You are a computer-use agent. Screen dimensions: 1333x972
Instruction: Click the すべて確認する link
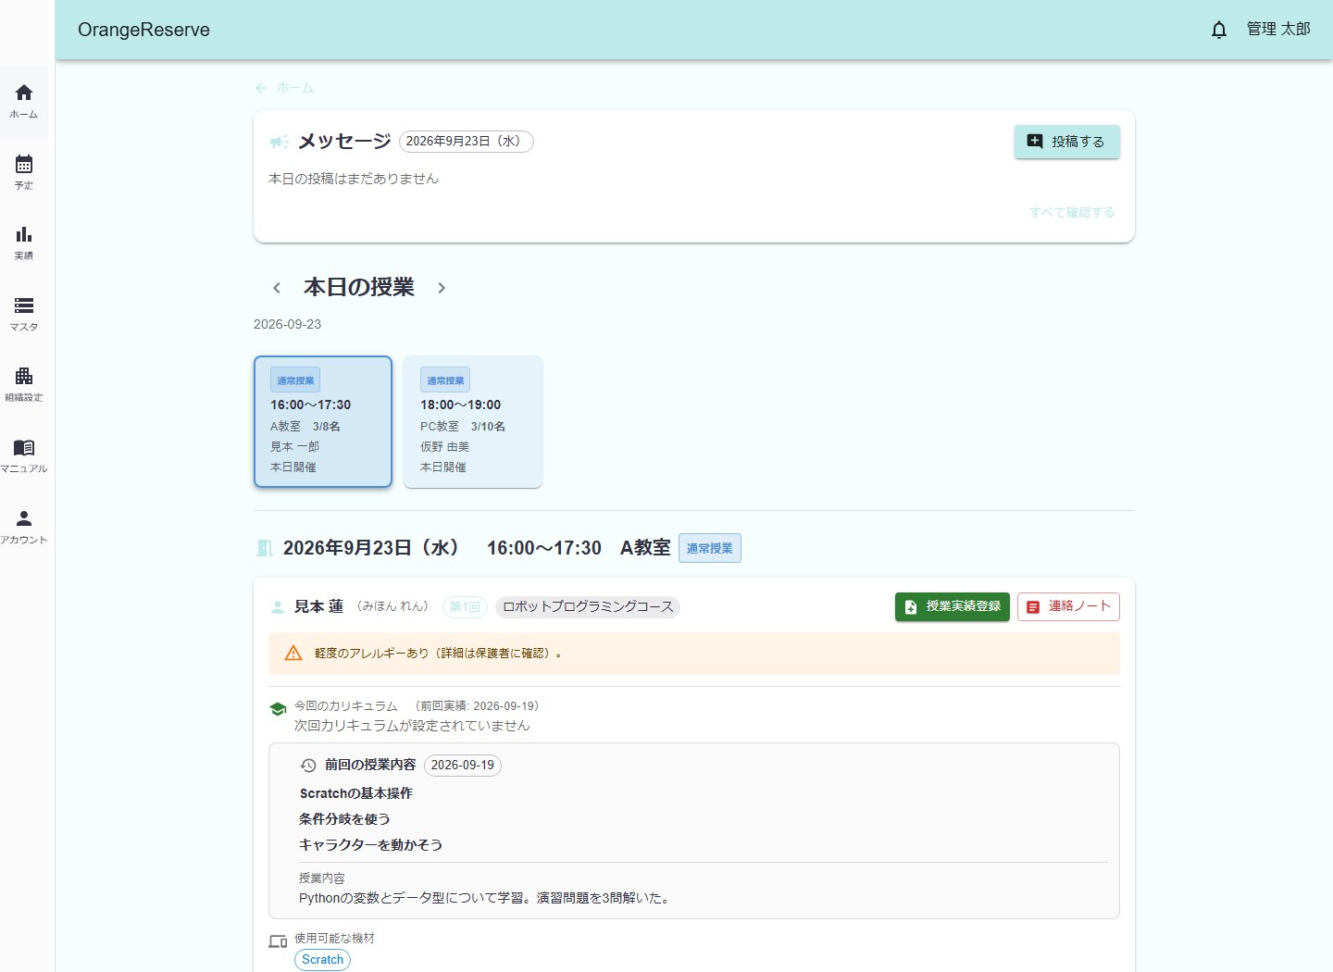[x=1072, y=212]
